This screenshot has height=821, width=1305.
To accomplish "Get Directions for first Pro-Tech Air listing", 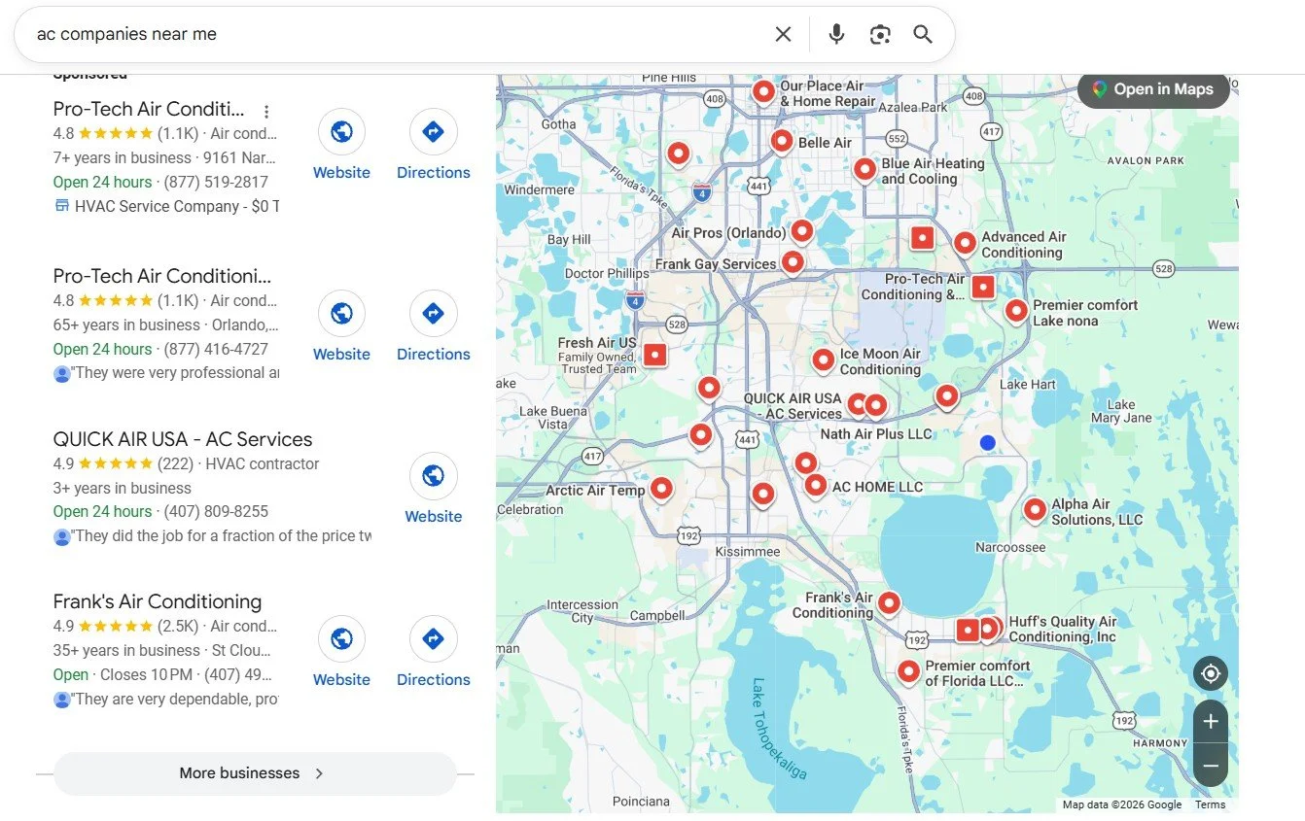I will pyautogui.click(x=434, y=145).
